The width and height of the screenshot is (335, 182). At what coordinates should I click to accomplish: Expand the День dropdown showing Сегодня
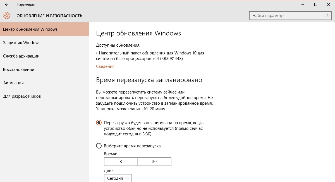point(118,178)
